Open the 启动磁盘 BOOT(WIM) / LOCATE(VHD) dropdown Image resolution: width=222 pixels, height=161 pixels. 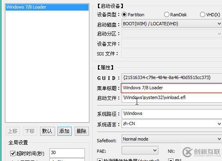pos(172,24)
